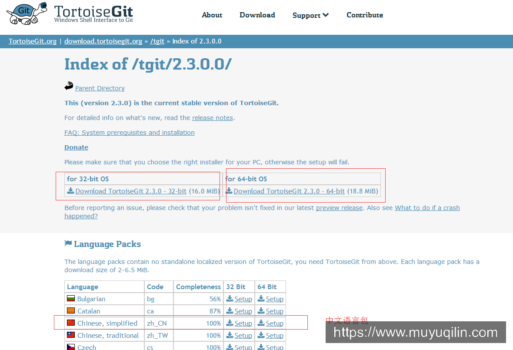Click the Chinese simplified flag icon
The width and height of the screenshot is (513, 350).
point(71,323)
